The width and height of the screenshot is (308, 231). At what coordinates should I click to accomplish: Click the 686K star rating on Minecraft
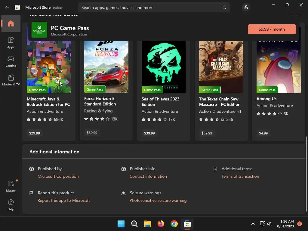point(45,119)
